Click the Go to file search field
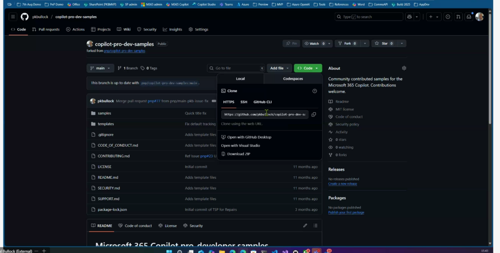 (236, 68)
